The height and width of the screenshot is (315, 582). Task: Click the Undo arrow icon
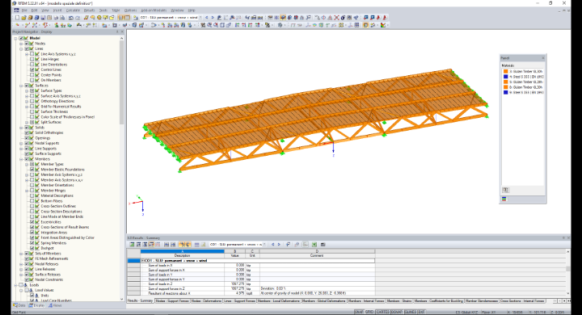pos(71,18)
